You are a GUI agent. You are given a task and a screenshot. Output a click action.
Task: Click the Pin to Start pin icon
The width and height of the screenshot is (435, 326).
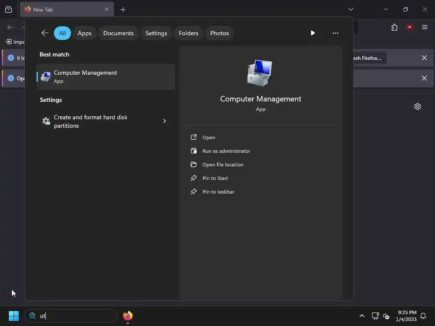194,178
